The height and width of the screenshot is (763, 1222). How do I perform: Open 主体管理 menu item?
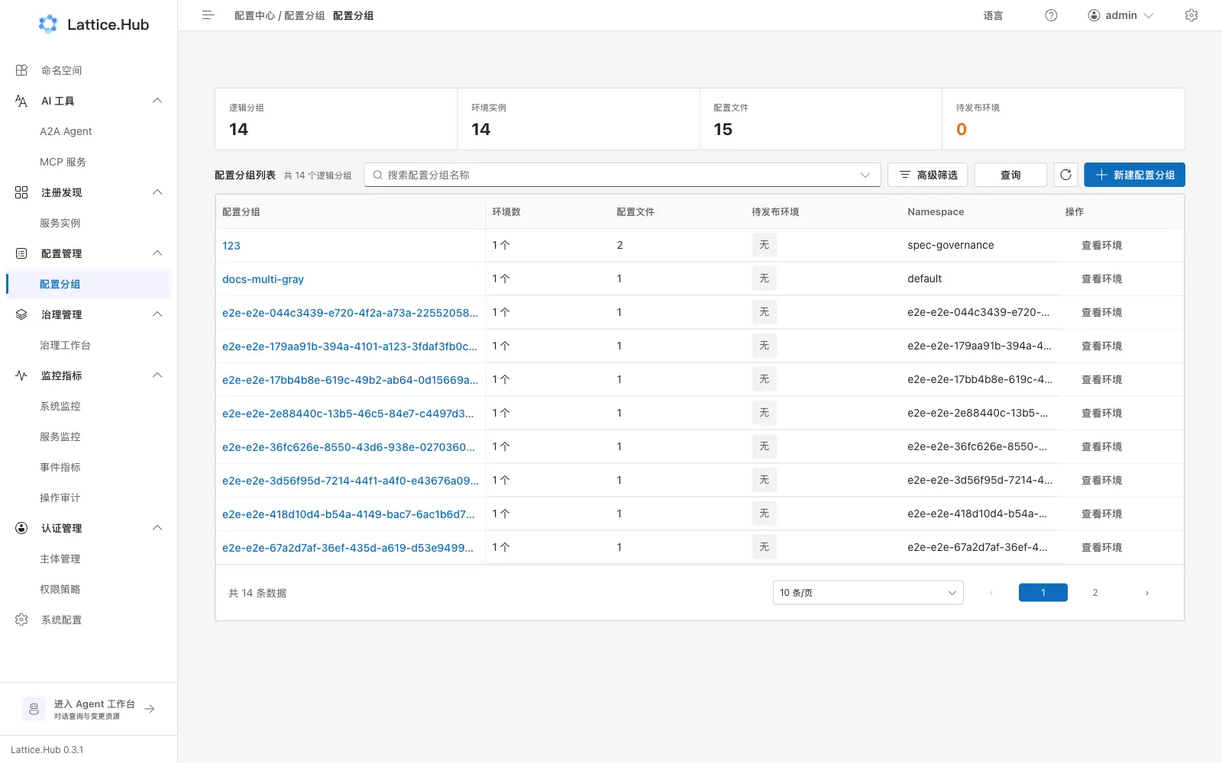coord(89,559)
